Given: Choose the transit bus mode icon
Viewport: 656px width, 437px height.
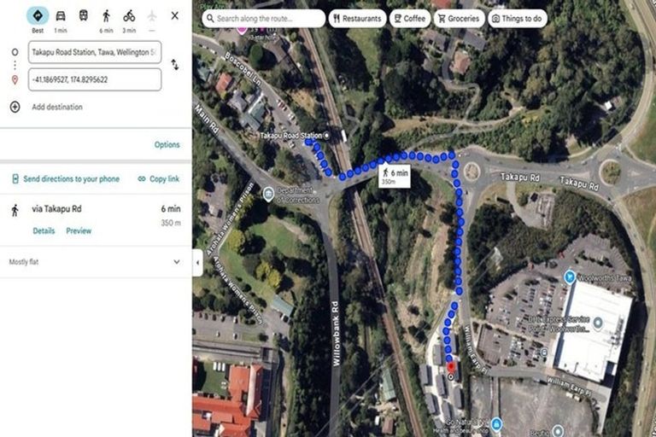Looking at the screenshot, I should (x=83, y=16).
